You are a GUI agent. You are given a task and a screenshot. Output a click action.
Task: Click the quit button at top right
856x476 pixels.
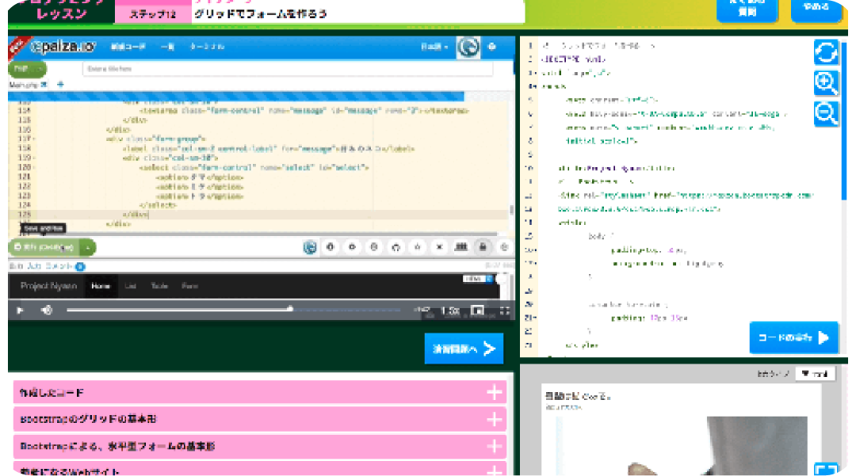click(816, 8)
